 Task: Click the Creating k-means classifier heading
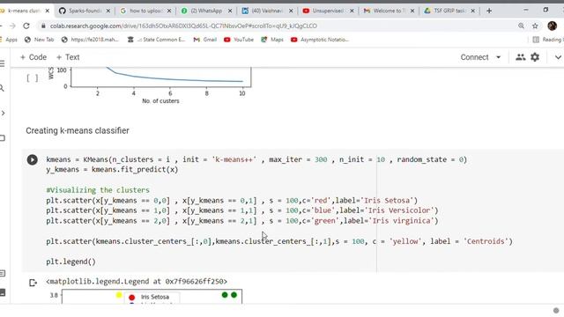click(x=78, y=130)
